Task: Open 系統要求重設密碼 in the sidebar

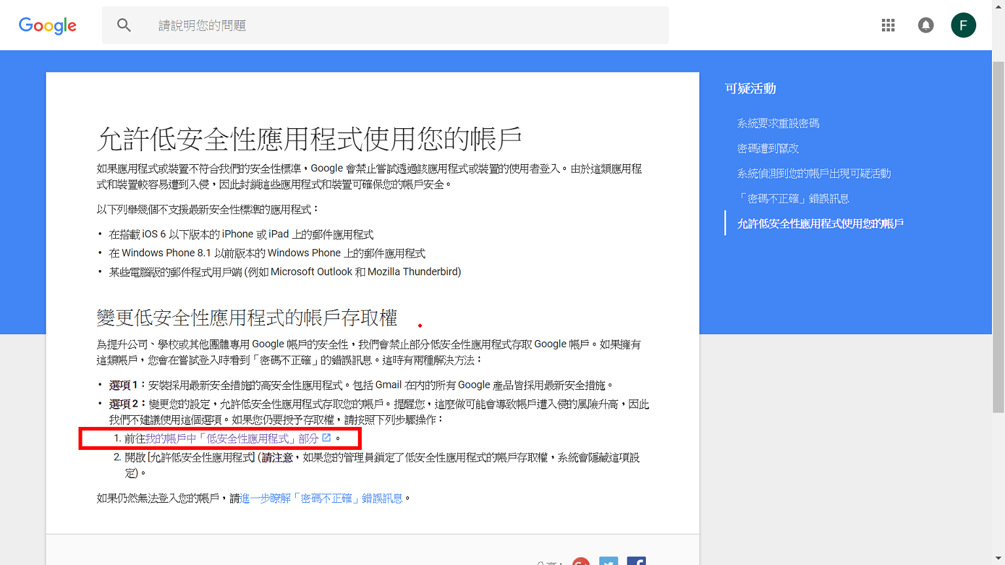Action: (x=778, y=124)
